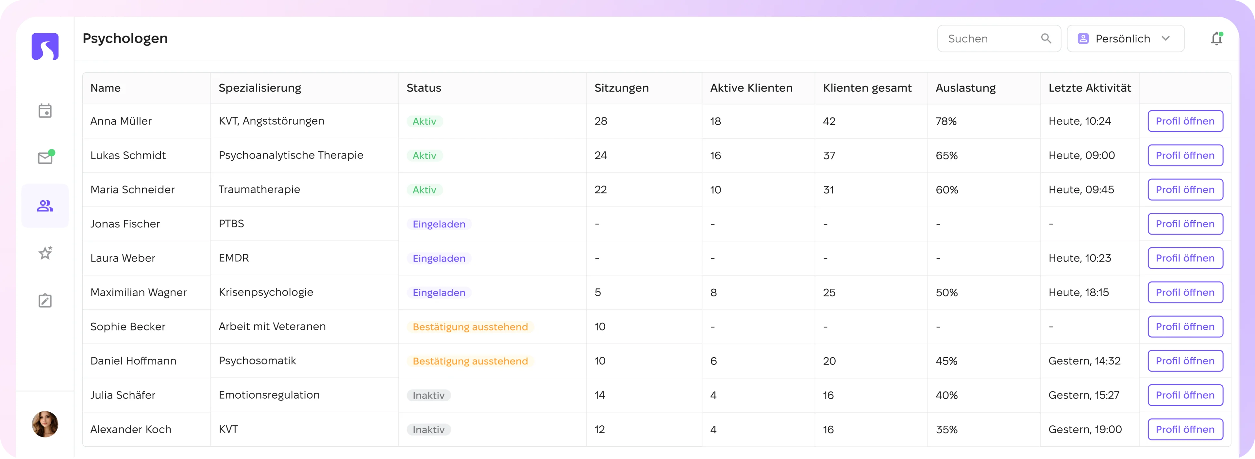This screenshot has width=1255, height=459.
Task: Open profile for Lukas Schmidt
Action: (x=1185, y=156)
